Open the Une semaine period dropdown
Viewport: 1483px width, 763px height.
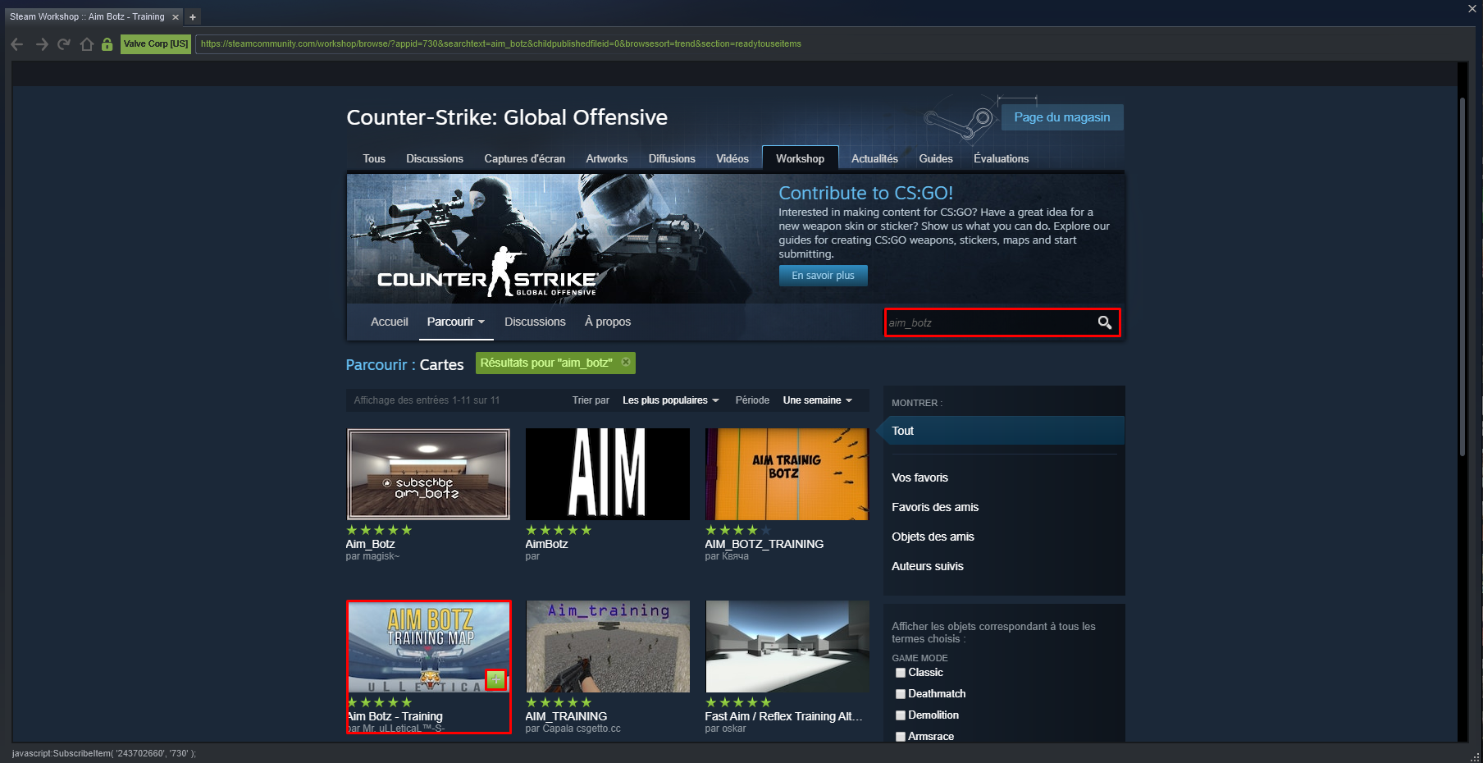(x=817, y=400)
